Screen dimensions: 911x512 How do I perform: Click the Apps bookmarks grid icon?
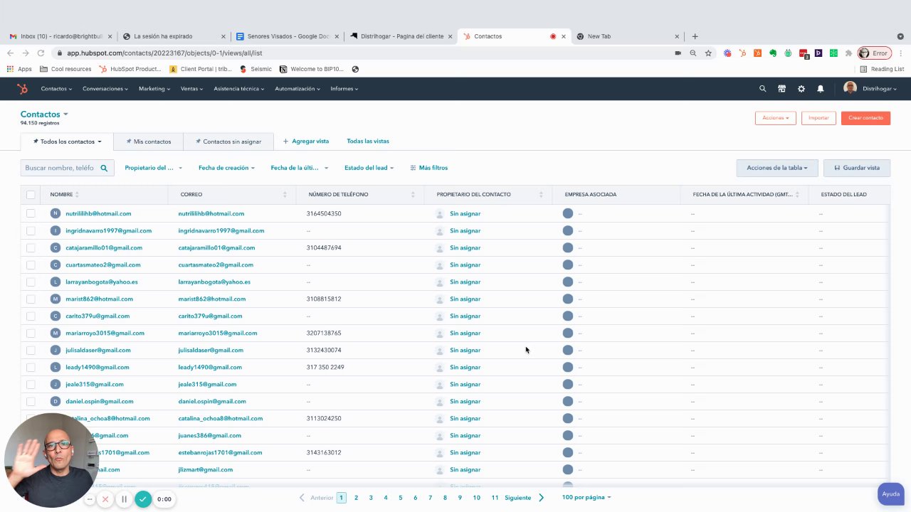pos(10,69)
